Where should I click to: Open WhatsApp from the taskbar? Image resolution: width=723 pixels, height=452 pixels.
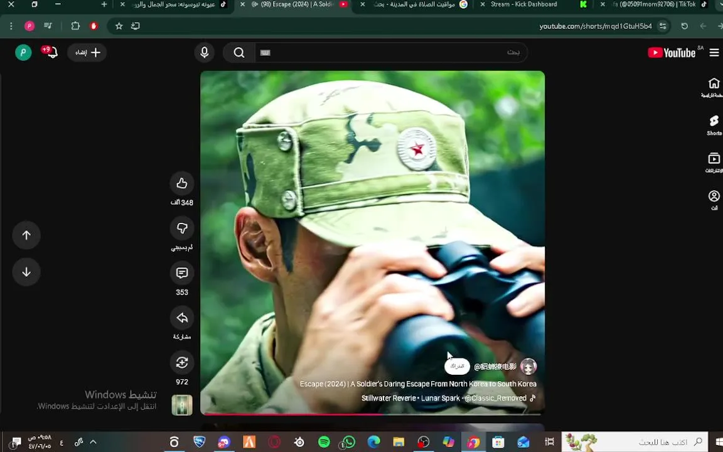point(349,443)
